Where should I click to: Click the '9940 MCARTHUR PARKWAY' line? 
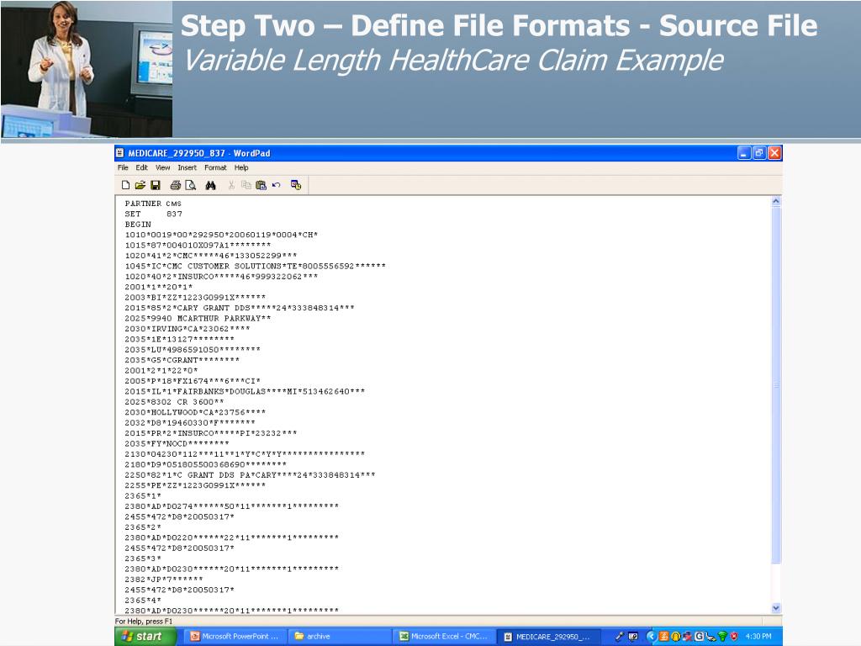(198, 318)
